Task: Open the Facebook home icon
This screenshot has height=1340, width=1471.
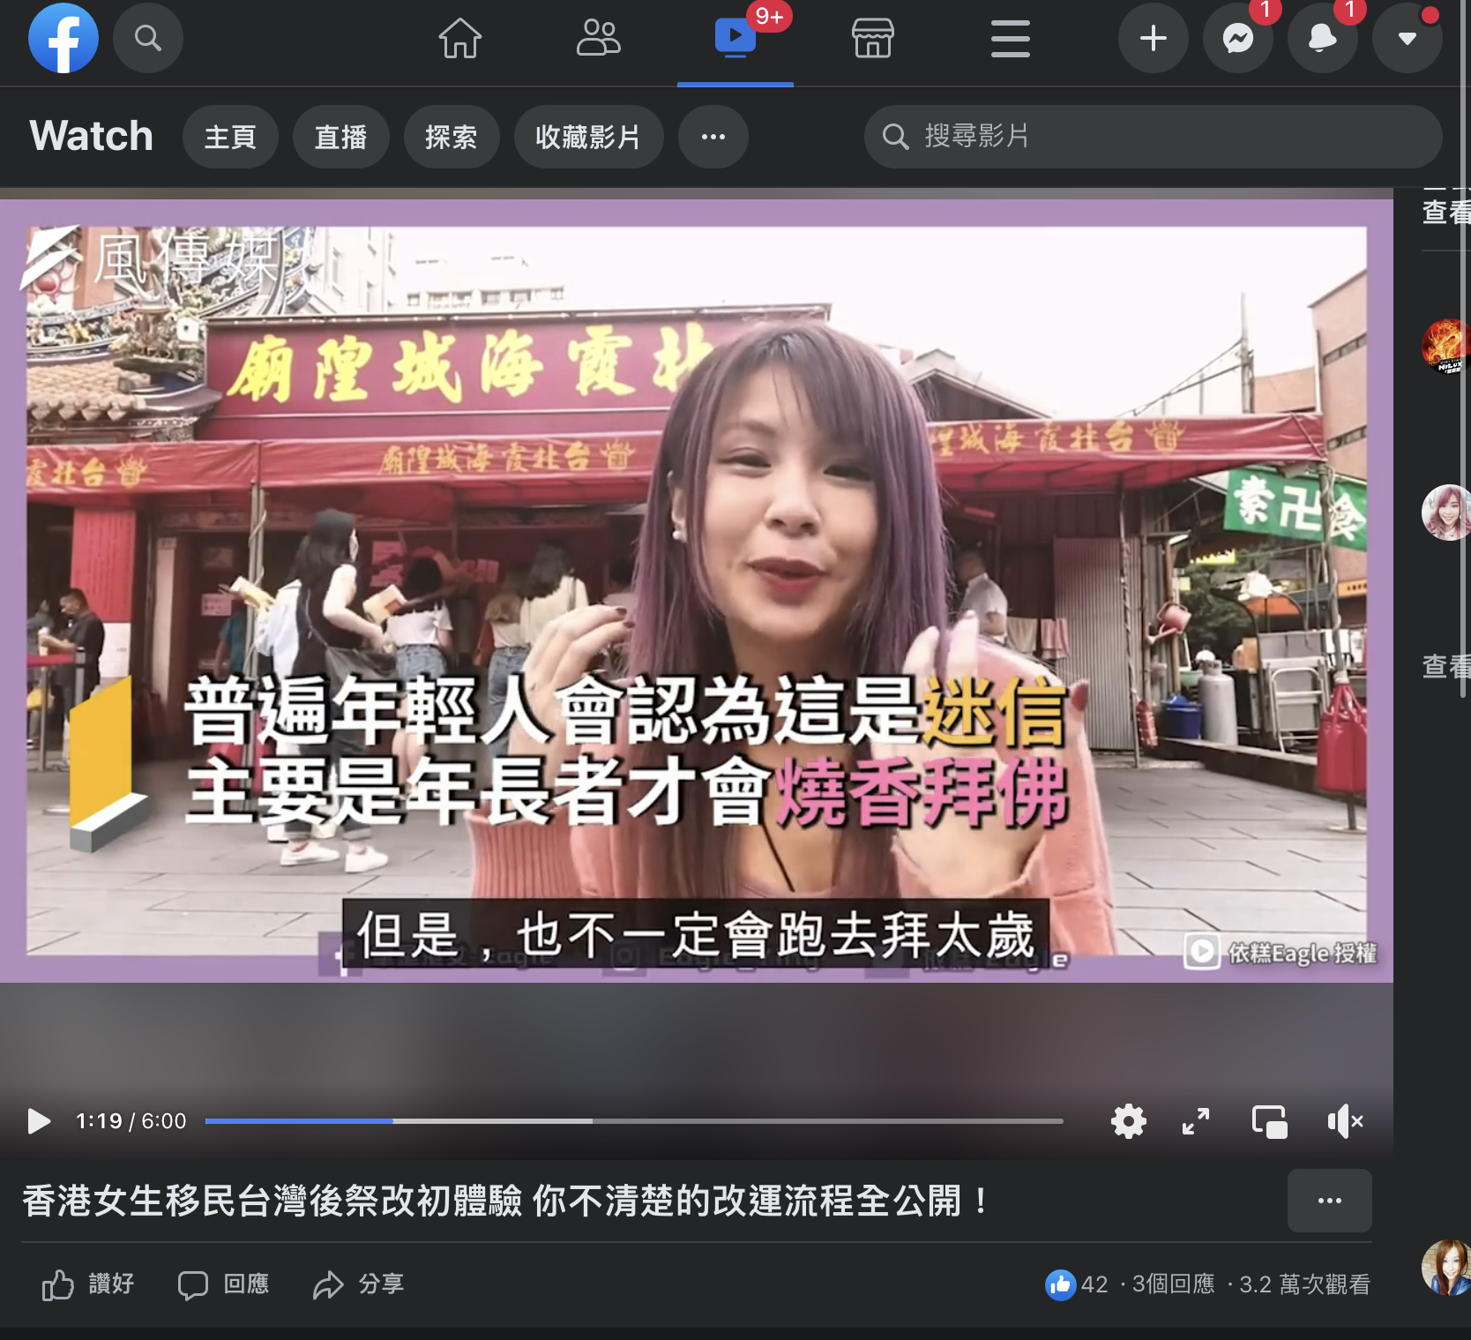Action: coord(459,39)
